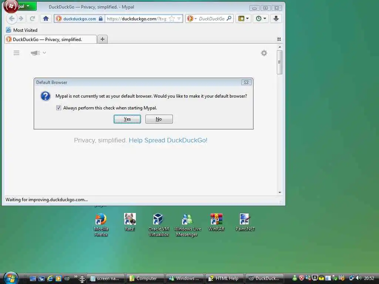This screenshot has height=284, width=379.
Task: Uncheck Always perform this check checkbox
Action: 58,108
